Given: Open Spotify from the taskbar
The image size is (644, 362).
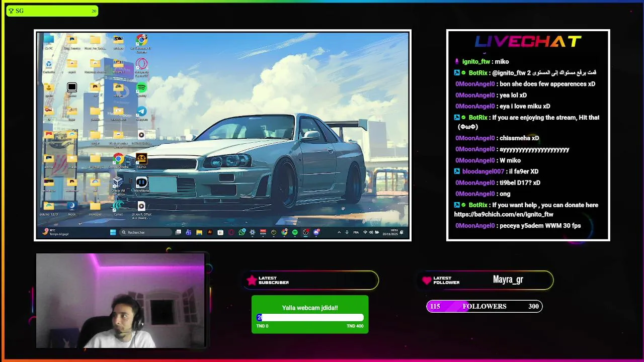Looking at the screenshot, I should (x=295, y=232).
